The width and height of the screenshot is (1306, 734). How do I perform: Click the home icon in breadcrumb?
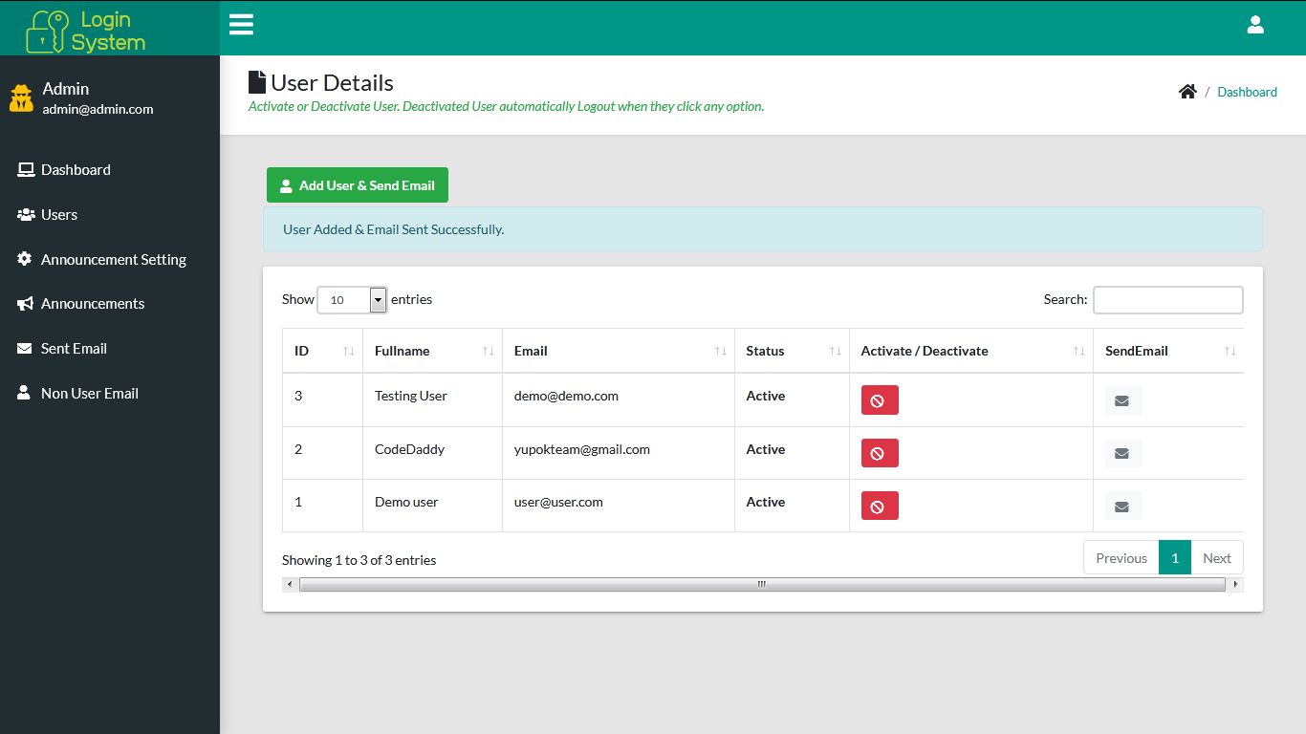click(1187, 90)
